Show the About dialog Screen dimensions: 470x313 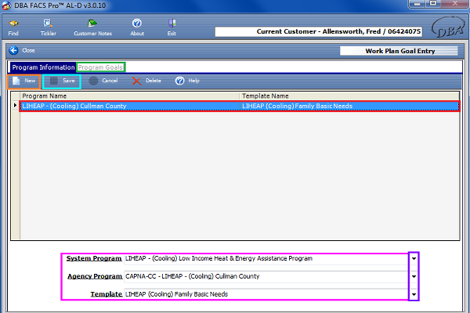click(137, 27)
